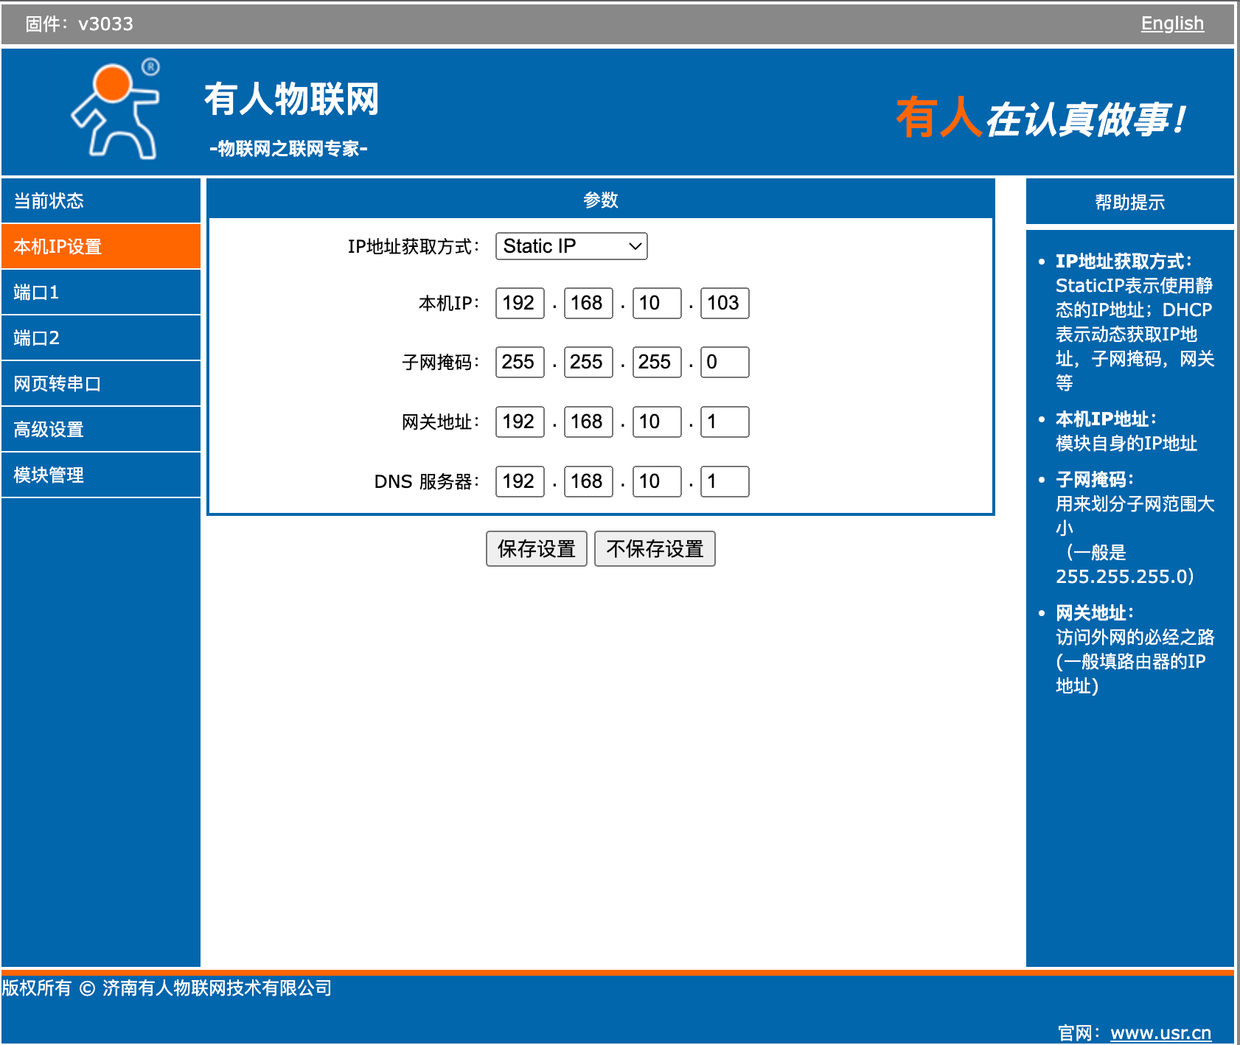
Task: Switch the page language to English
Action: [1172, 23]
